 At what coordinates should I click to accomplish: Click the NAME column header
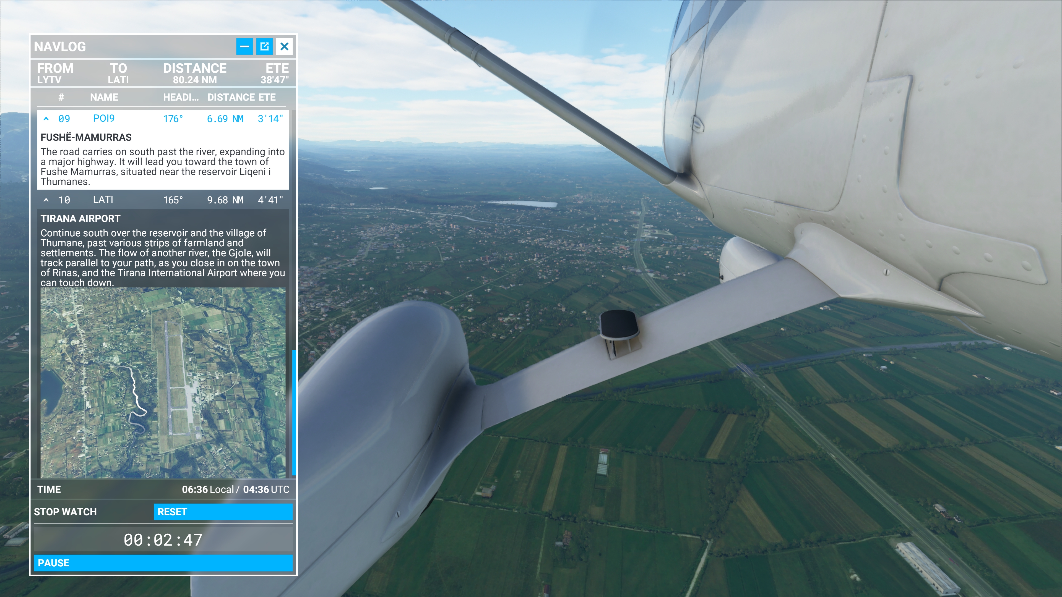[x=104, y=97]
